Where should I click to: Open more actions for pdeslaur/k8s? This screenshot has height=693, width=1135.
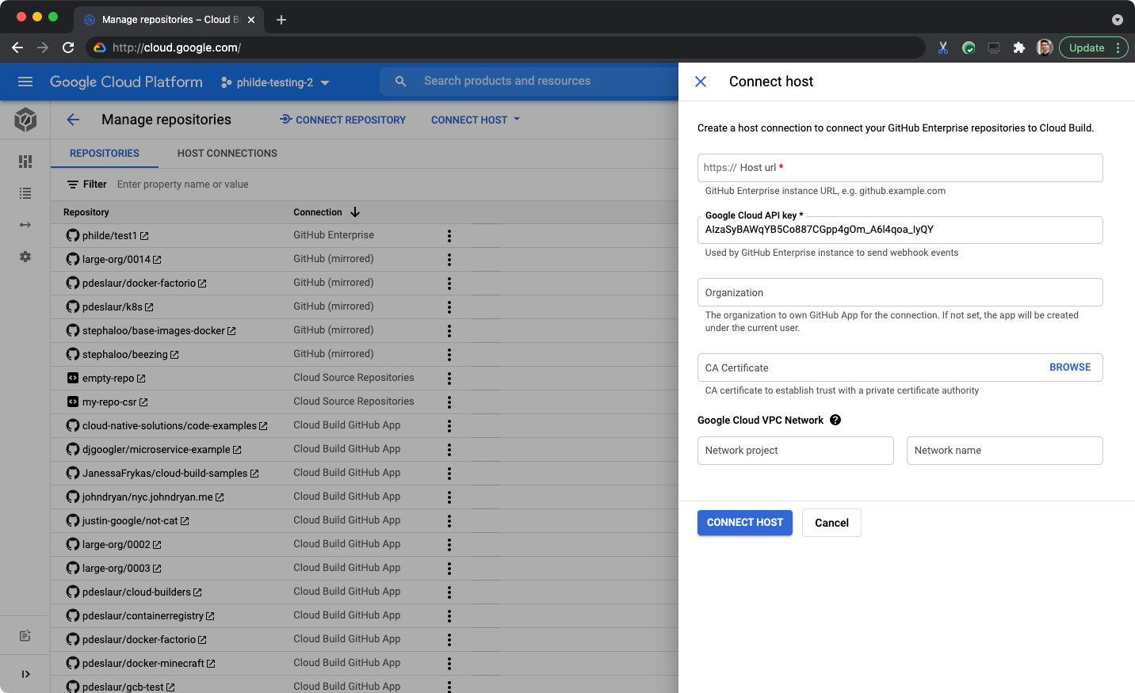pyautogui.click(x=449, y=307)
